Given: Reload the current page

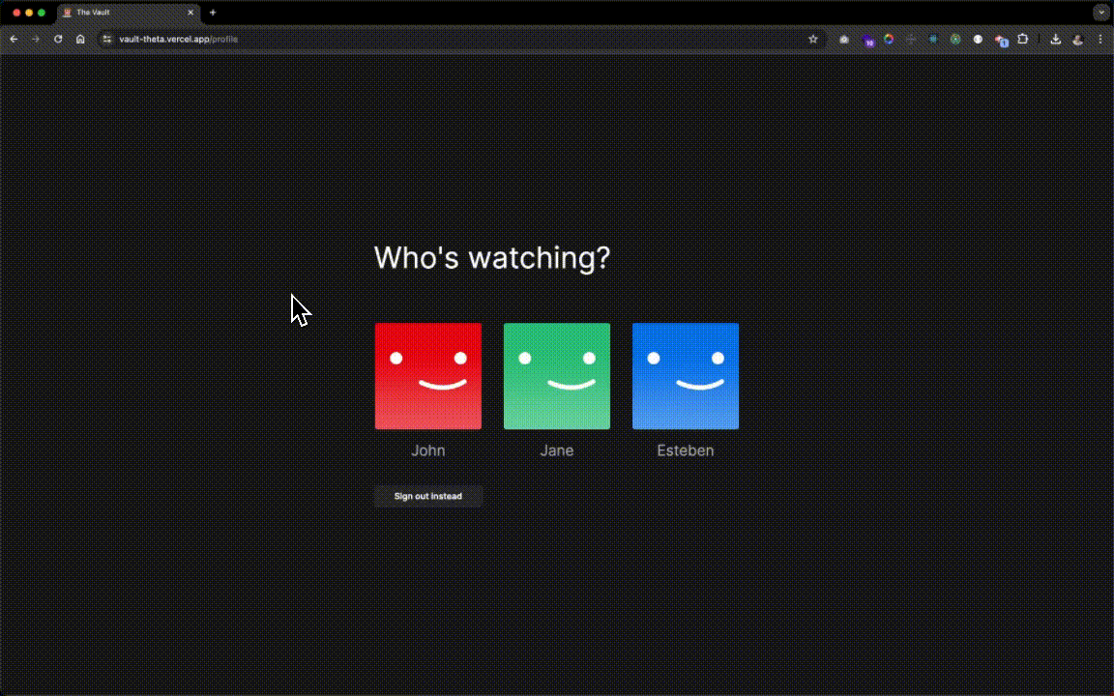Looking at the screenshot, I should coord(58,40).
